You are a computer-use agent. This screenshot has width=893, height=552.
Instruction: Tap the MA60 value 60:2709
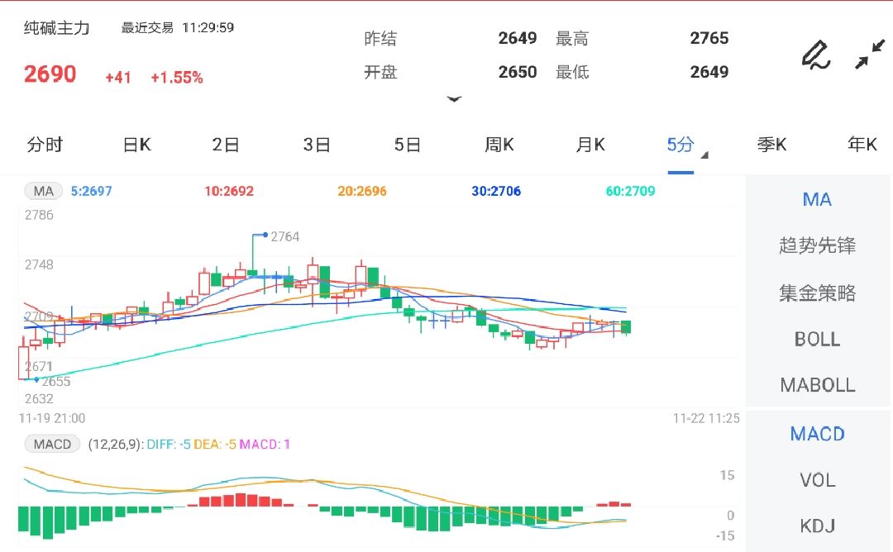point(630,191)
